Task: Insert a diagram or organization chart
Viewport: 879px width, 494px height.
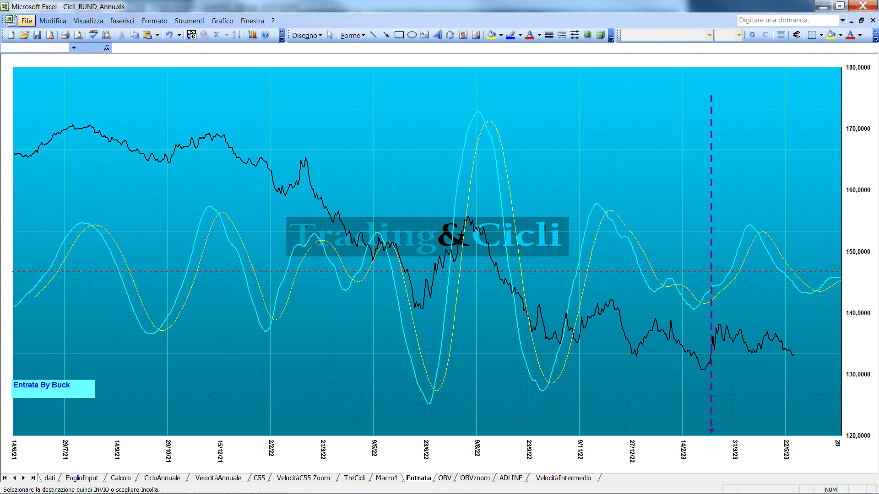Action: (x=450, y=35)
